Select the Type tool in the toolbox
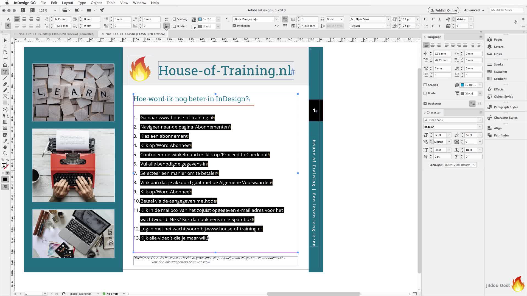The height and width of the screenshot is (296, 527). pos(5,72)
